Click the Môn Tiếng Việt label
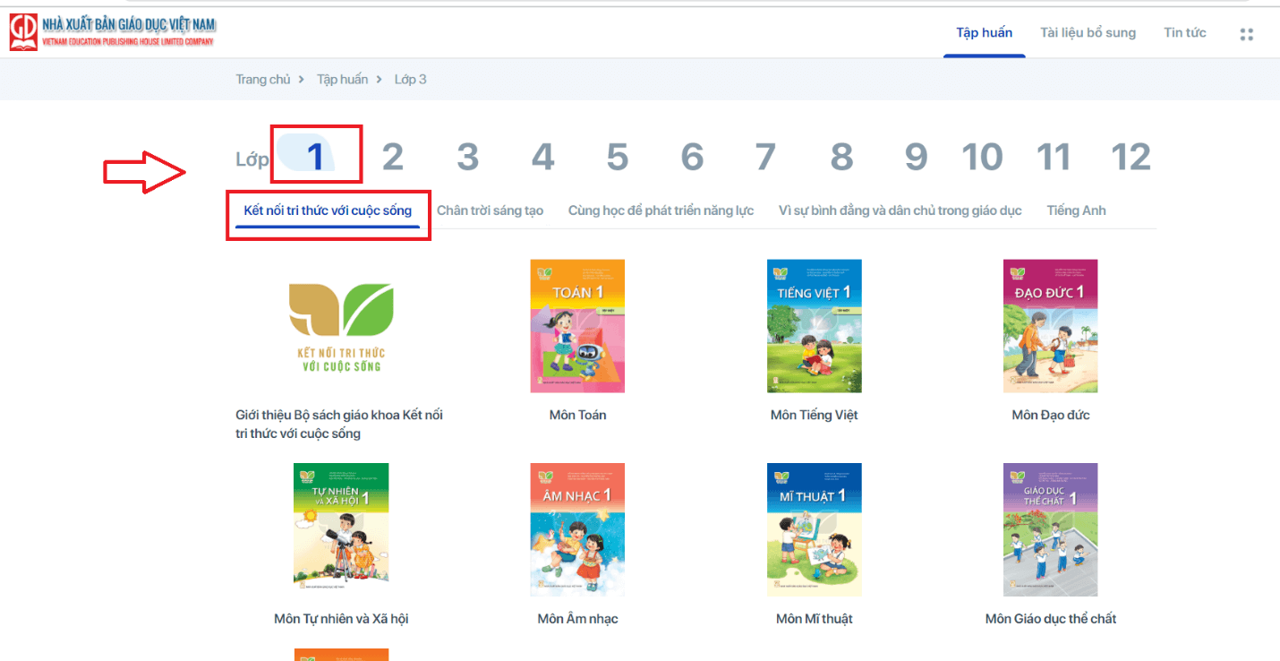The image size is (1280, 661). pos(815,416)
